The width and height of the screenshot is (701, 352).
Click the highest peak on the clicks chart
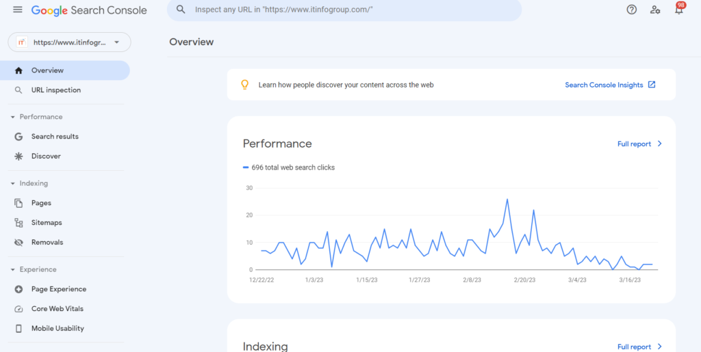tap(507, 199)
